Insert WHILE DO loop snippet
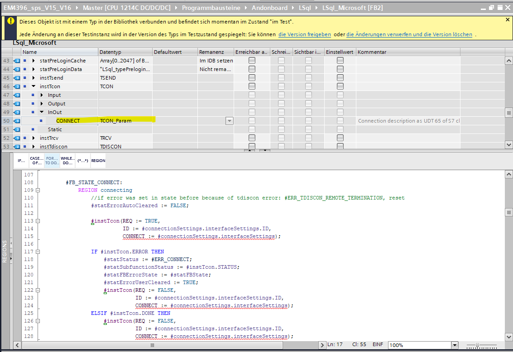This screenshot has height=352, width=513. click(x=67, y=161)
